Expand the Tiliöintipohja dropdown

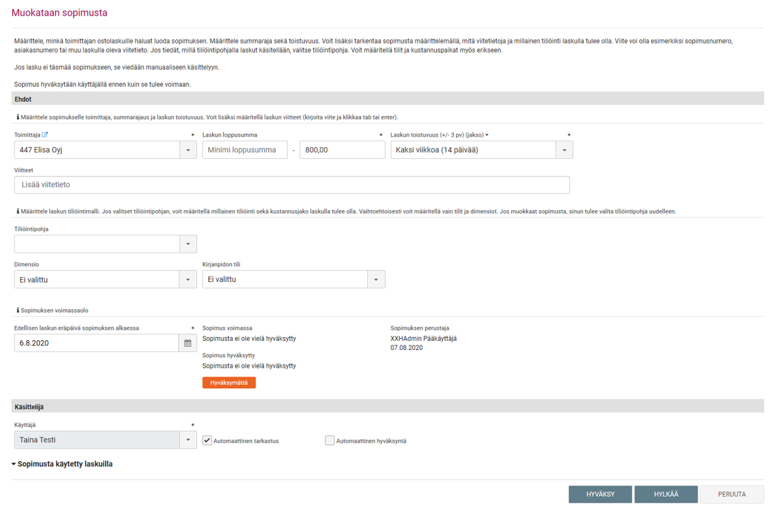(188, 244)
